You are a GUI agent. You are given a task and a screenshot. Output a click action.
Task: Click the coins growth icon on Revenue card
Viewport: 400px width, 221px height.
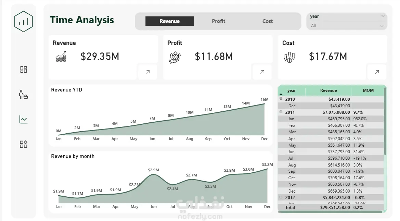61,57
